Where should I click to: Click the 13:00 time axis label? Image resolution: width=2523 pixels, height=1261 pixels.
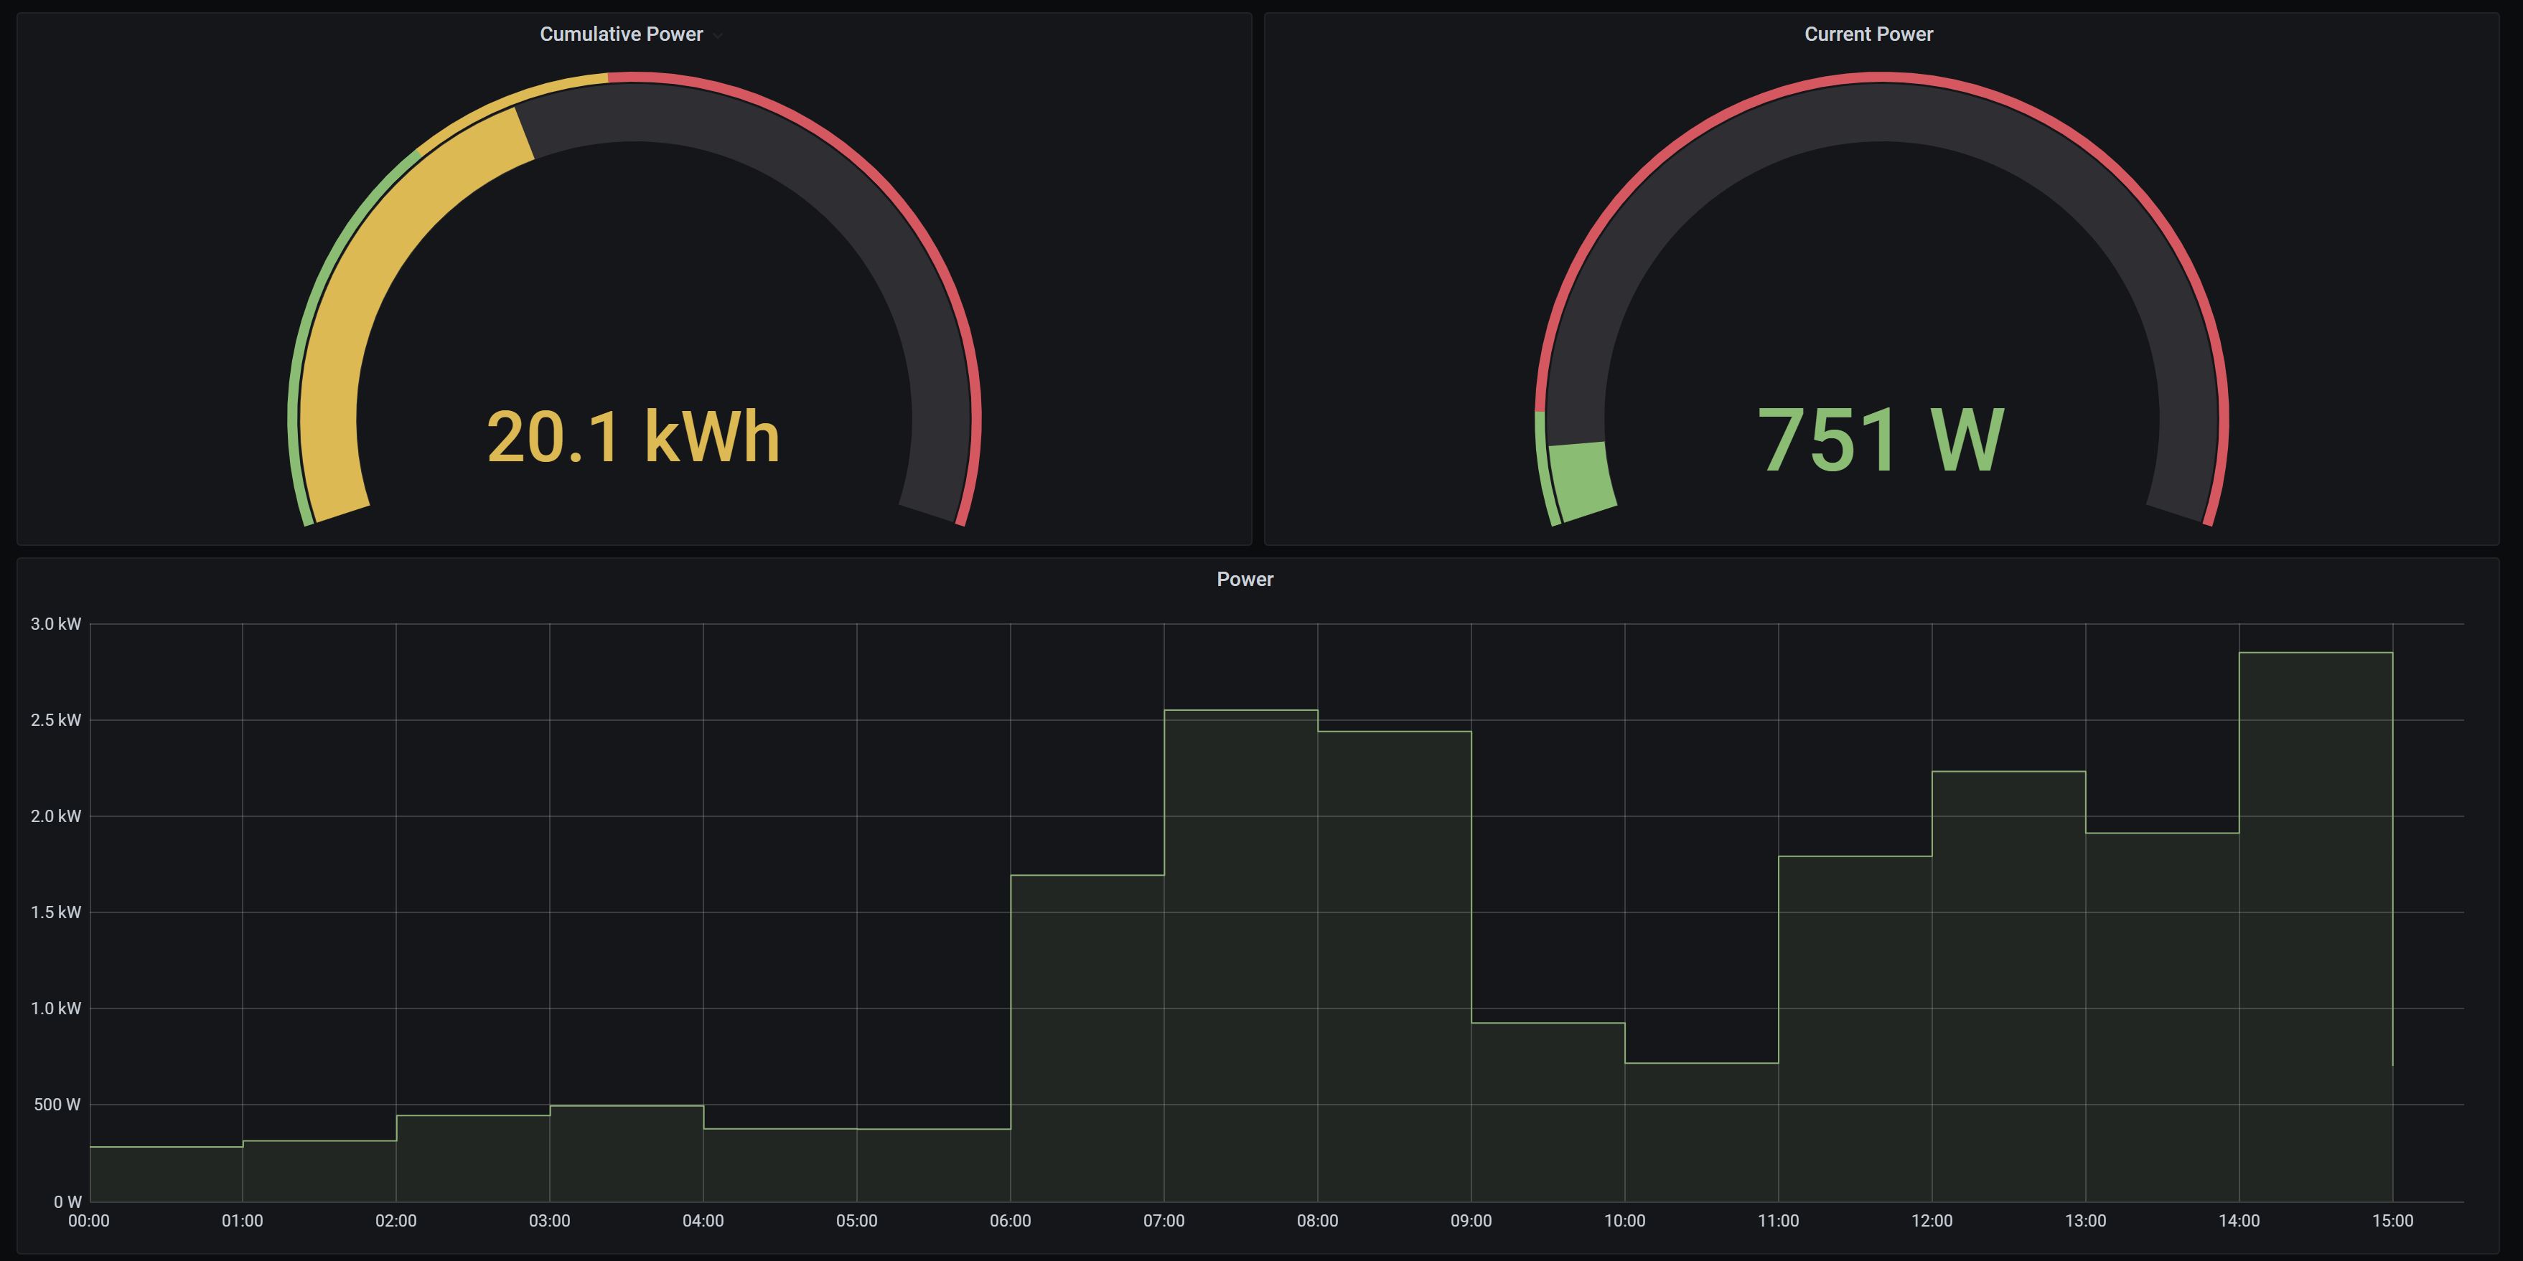coord(2085,1221)
